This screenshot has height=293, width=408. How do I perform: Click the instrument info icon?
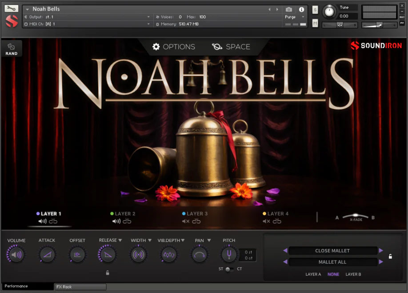coord(301,9)
